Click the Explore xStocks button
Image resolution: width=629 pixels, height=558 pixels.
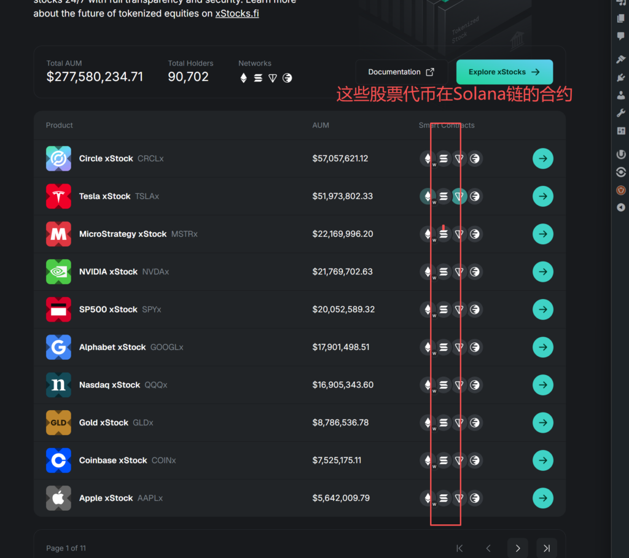point(504,72)
